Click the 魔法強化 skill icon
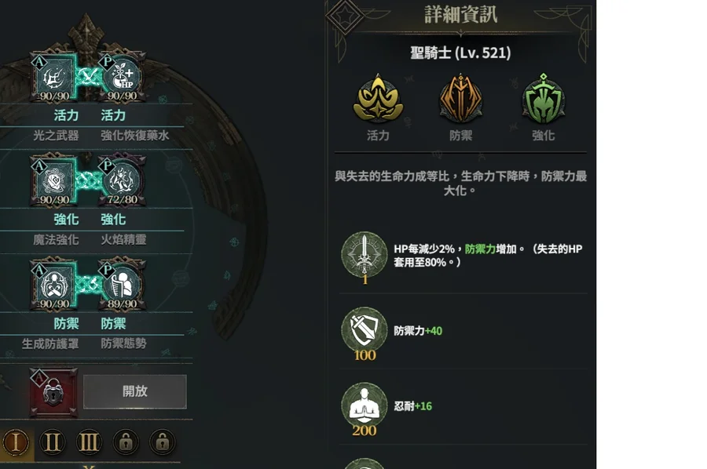 [53, 181]
